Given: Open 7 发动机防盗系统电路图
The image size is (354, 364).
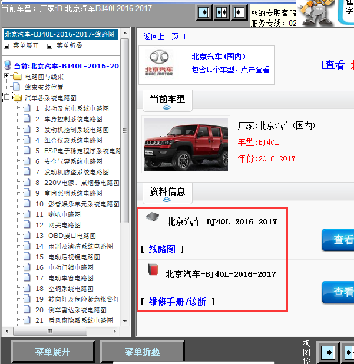Looking at the screenshot, I should click(72, 172).
